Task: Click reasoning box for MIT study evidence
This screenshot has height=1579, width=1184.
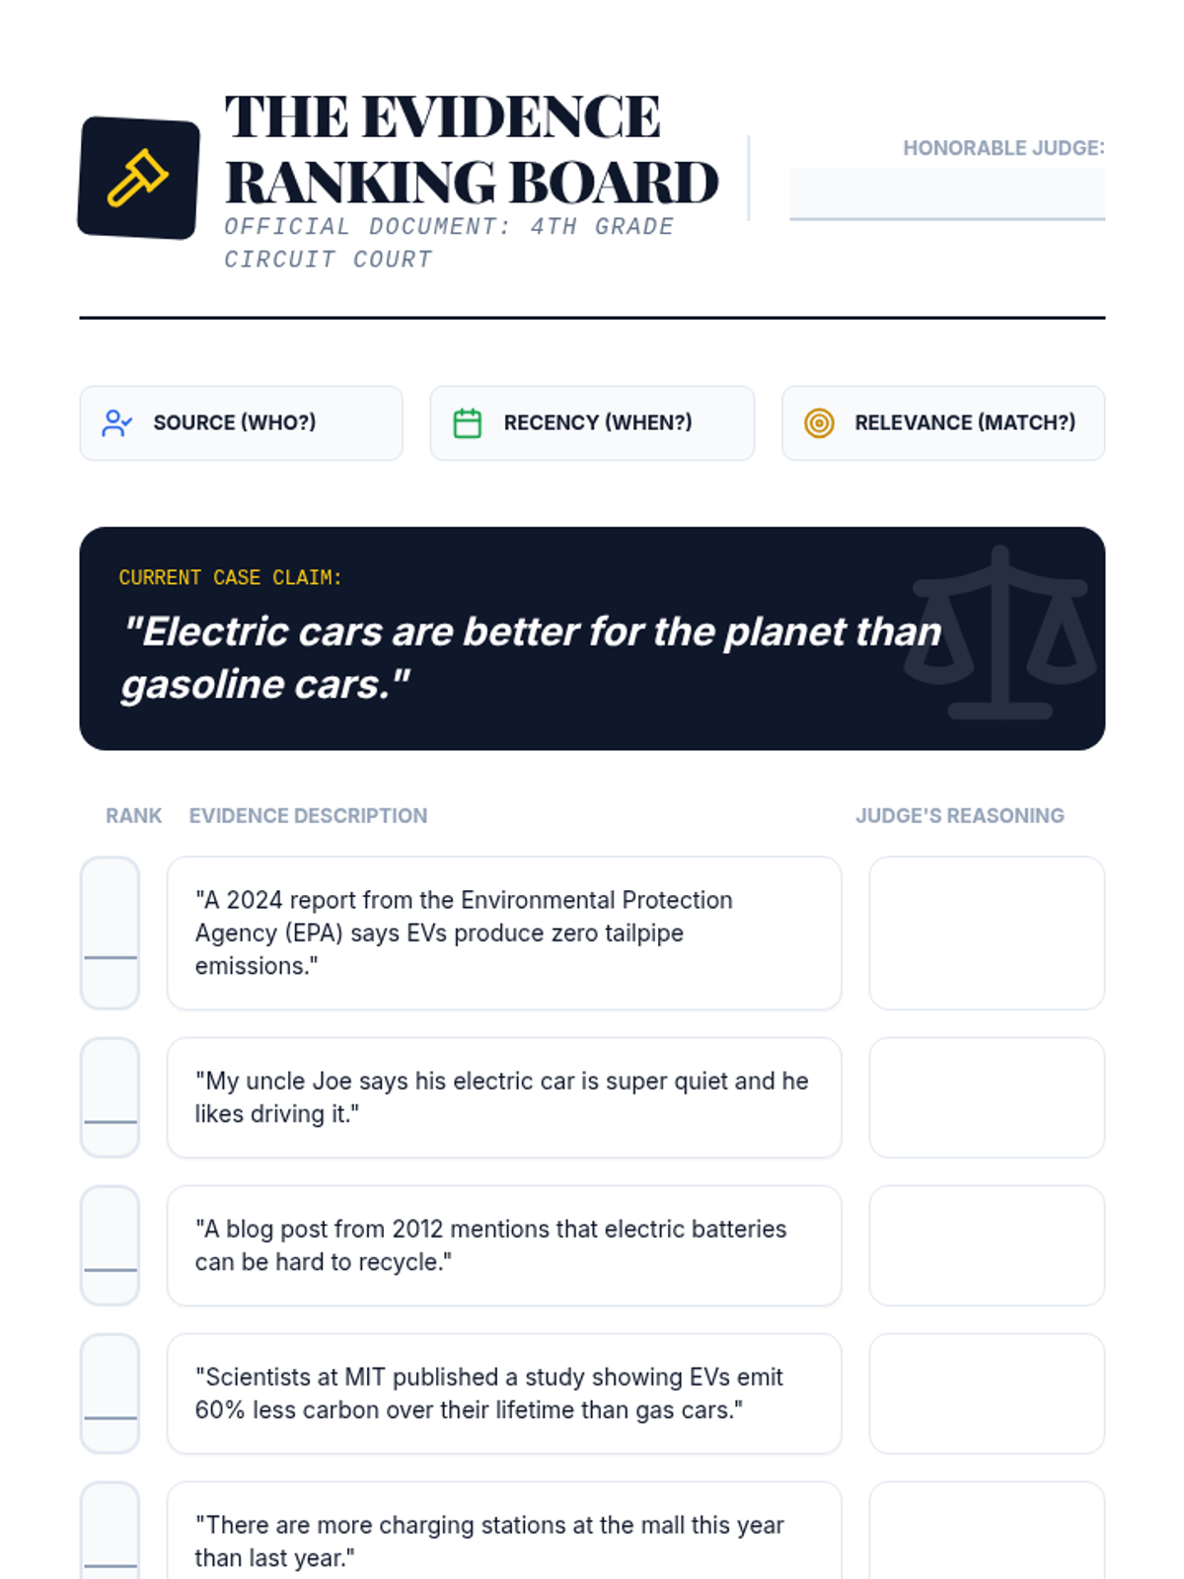Action: (986, 1392)
